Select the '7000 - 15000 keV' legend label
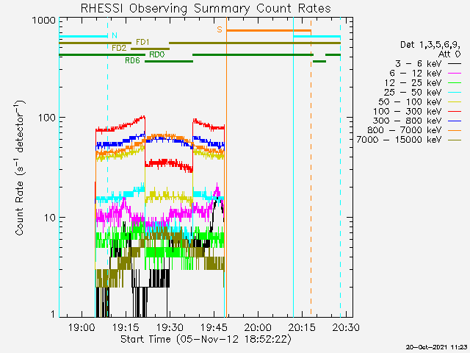 point(399,140)
